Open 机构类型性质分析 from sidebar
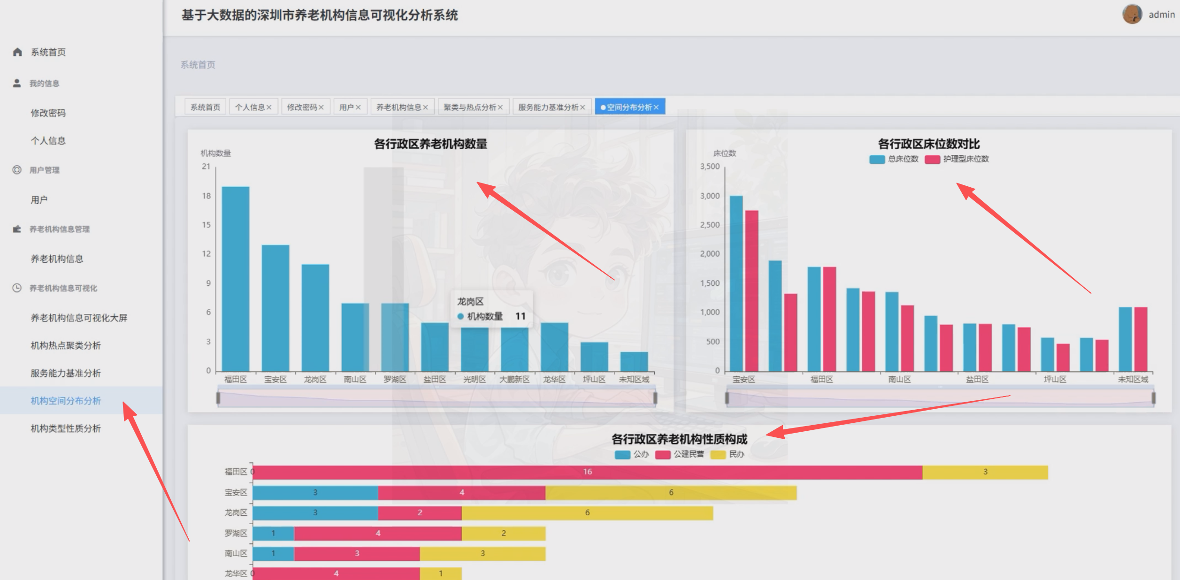The height and width of the screenshot is (580, 1180). point(66,428)
